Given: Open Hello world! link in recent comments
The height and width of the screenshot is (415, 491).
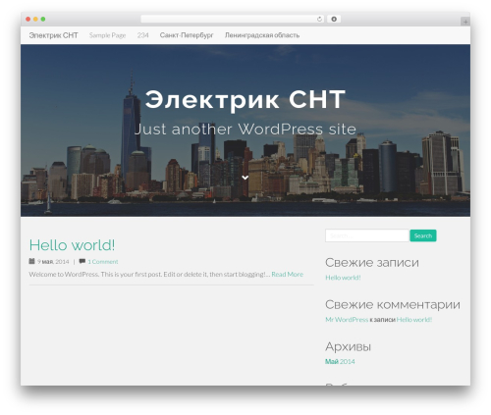Looking at the screenshot, I should click(x=414, y=320).
